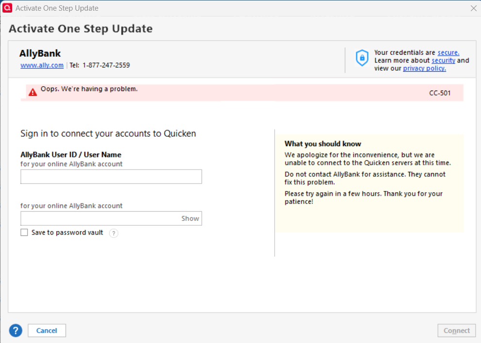Image resolution: width=481 pixels, height=343 pixels.
Task: Enable Save to password vault checkbox
Action: click(24, 233)
